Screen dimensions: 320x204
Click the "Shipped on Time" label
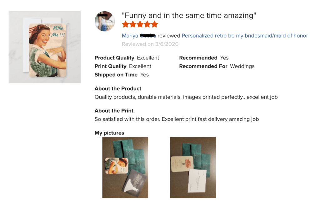coord(116,75)
